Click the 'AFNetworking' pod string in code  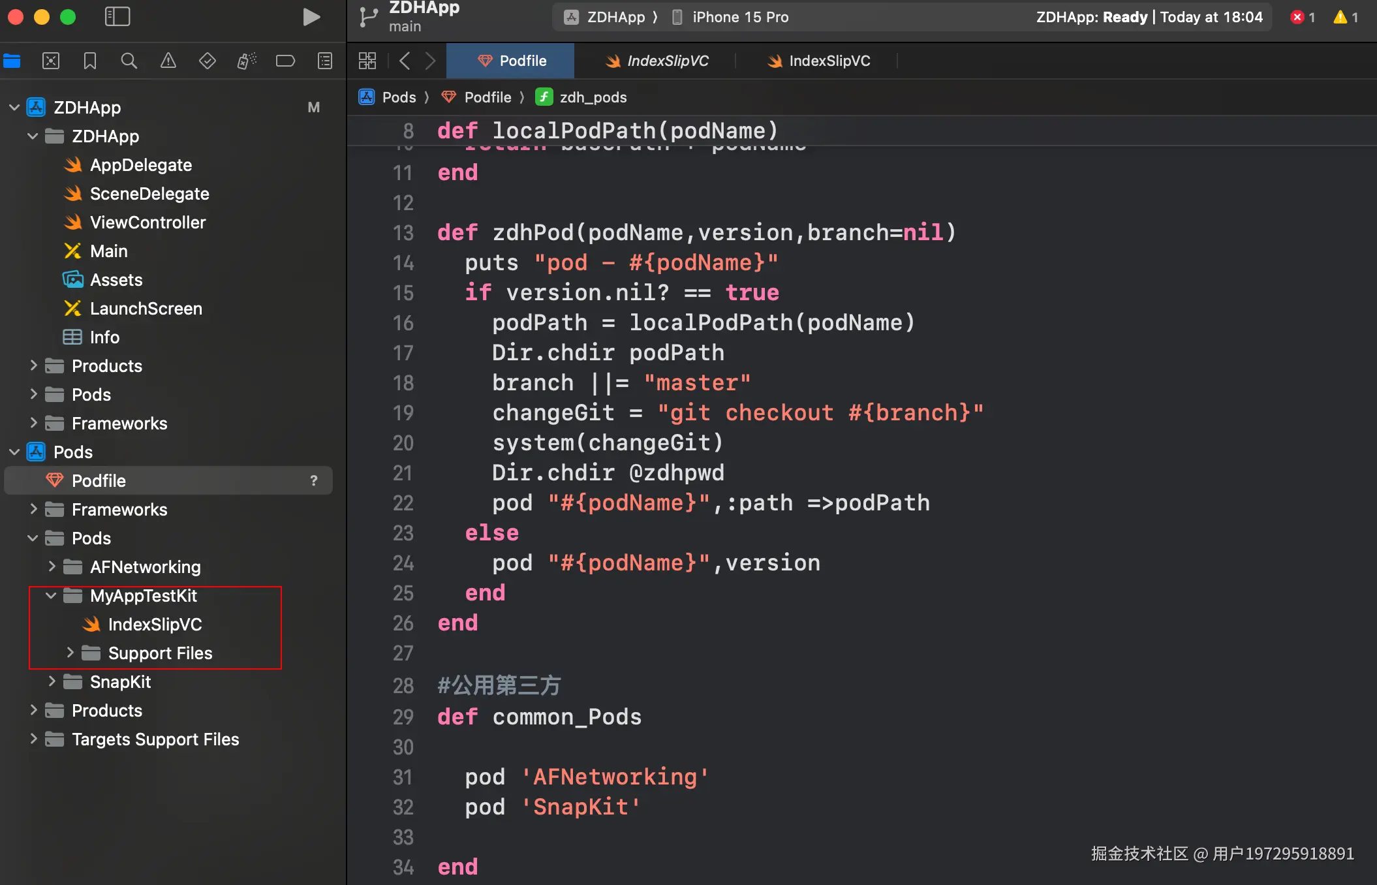point(615,777)
